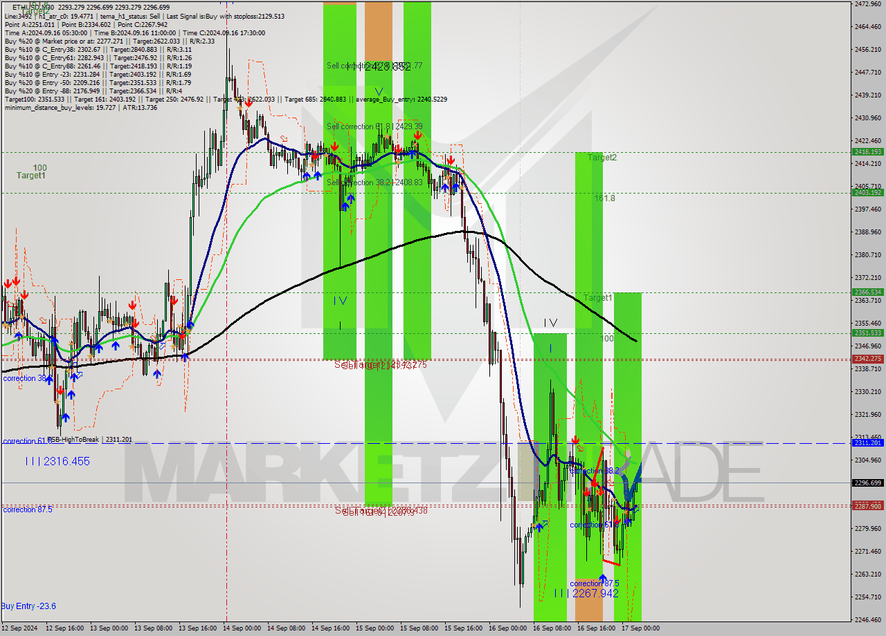Click the 'FSB-HighToBreak | 2311.201' label
The width and height of the screenshot is (886, 636).
coord(89,439)
